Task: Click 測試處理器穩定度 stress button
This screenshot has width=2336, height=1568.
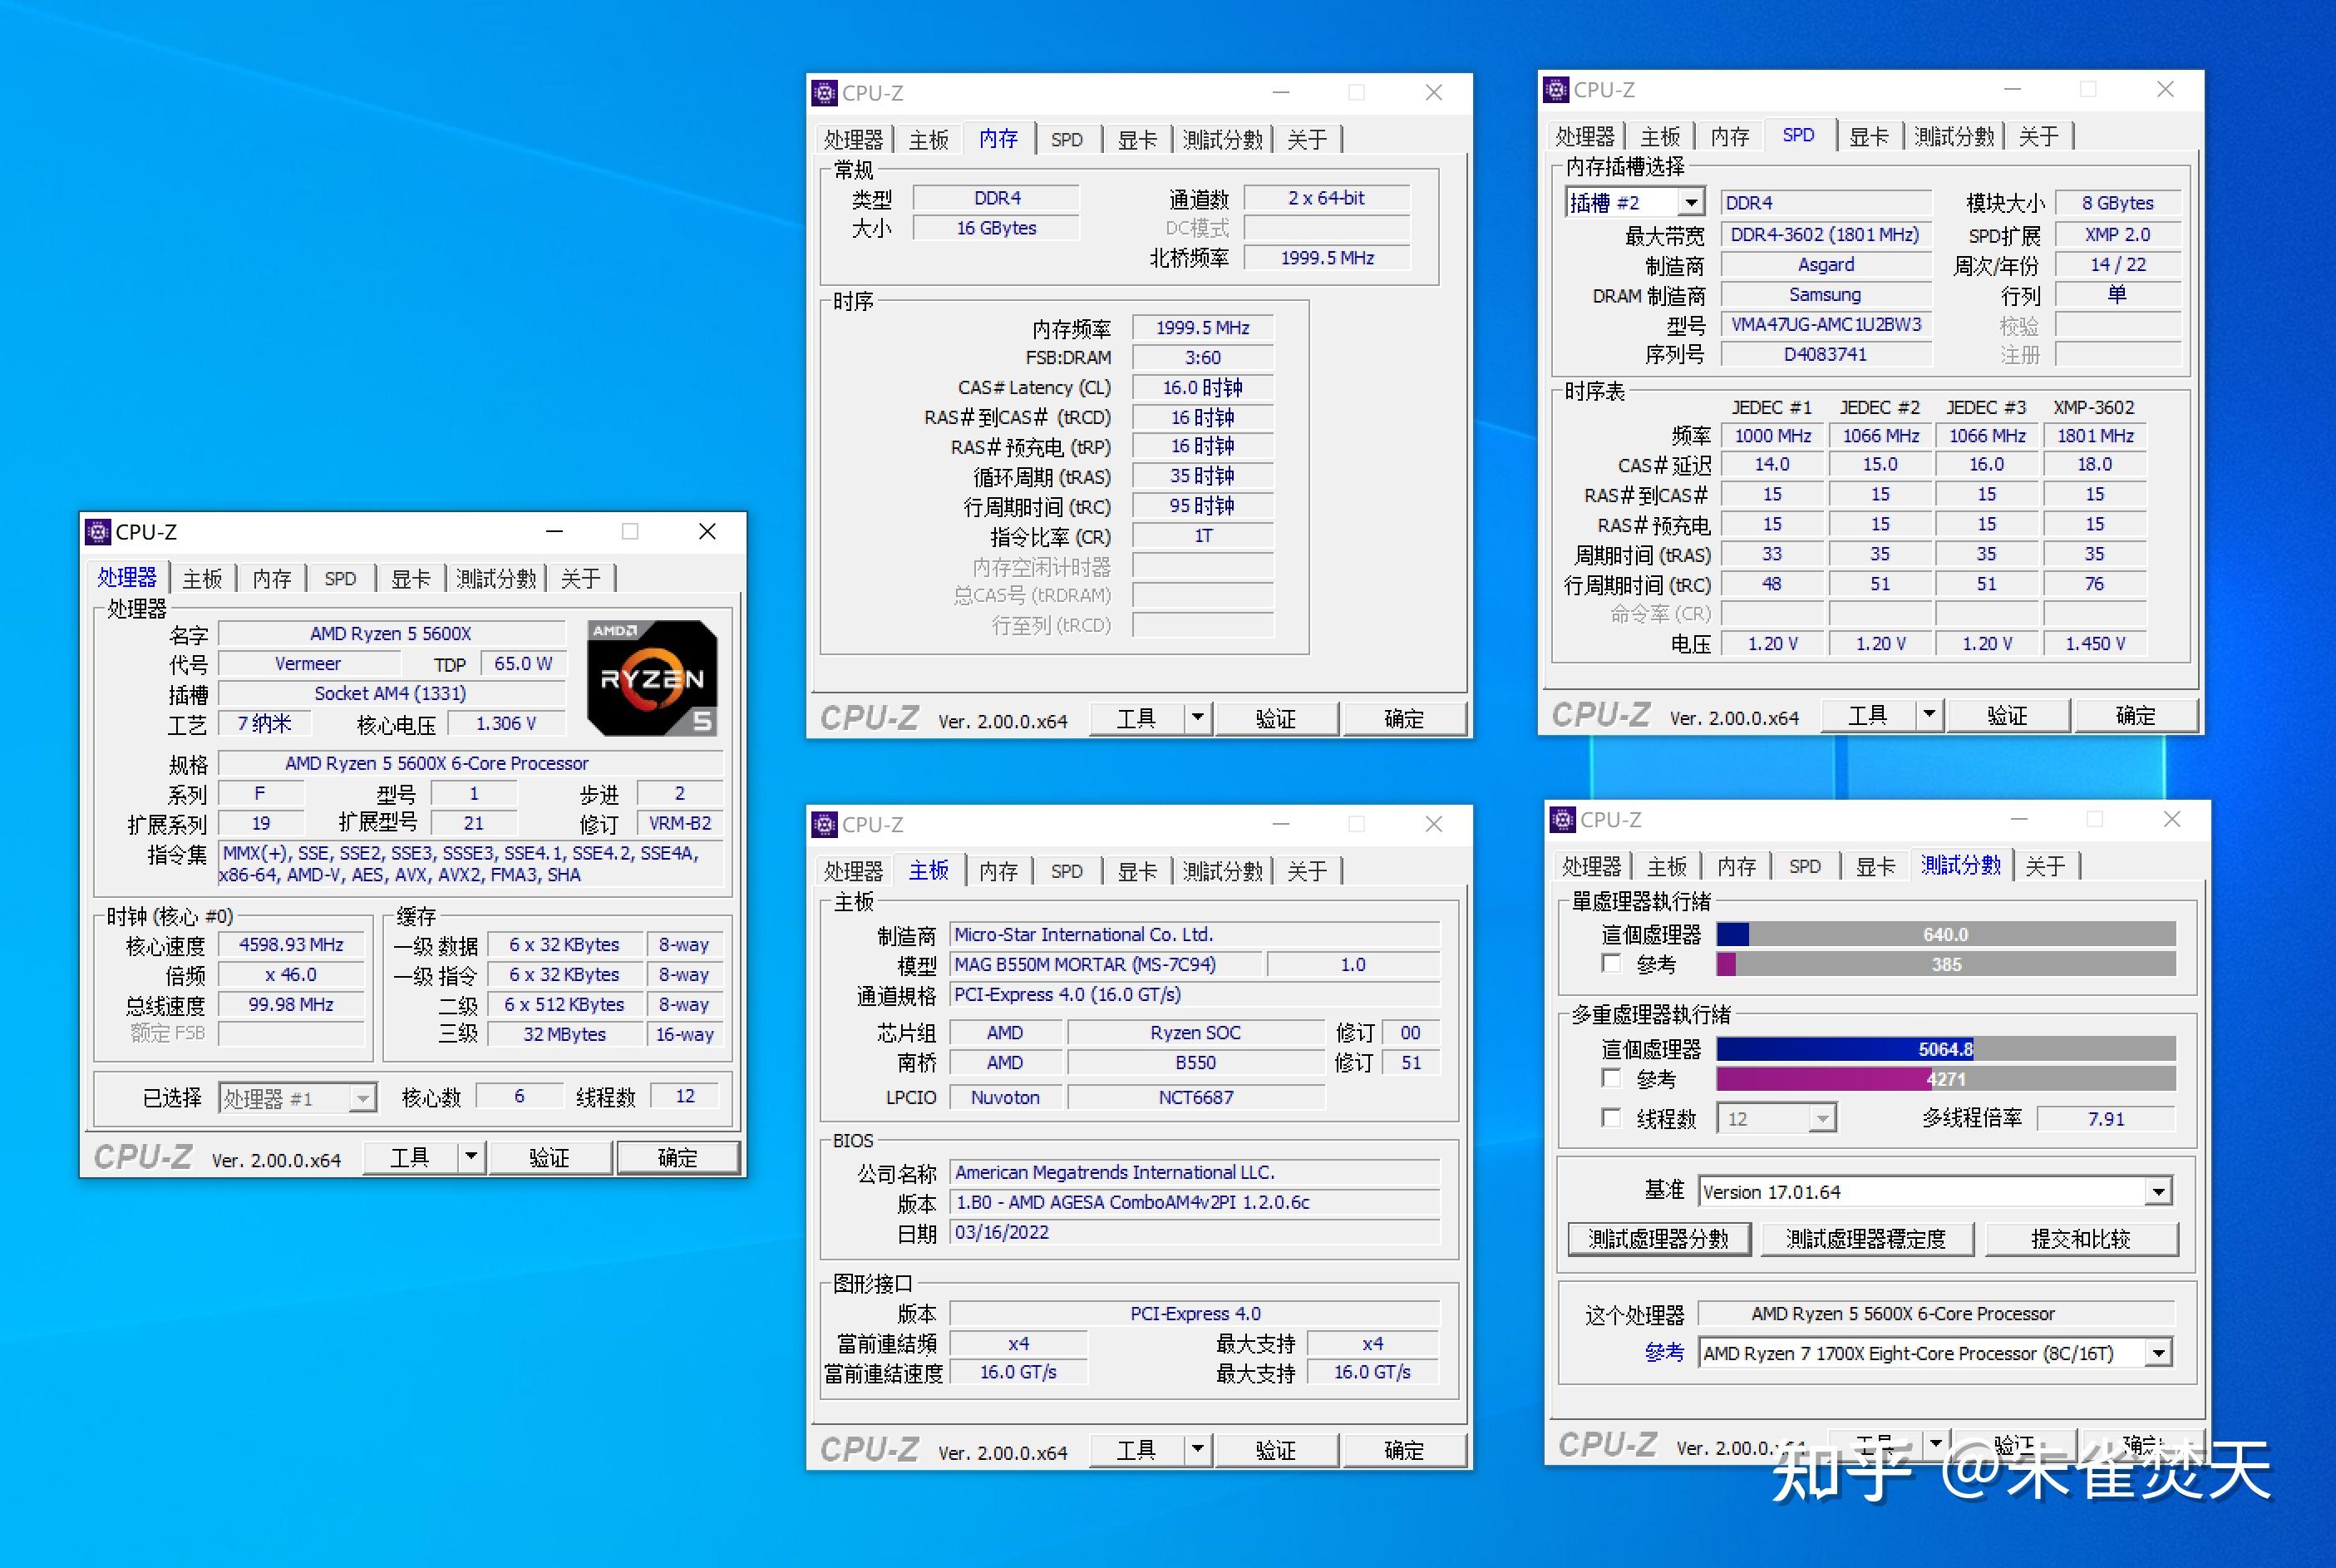Action: coord(1866,1239)
